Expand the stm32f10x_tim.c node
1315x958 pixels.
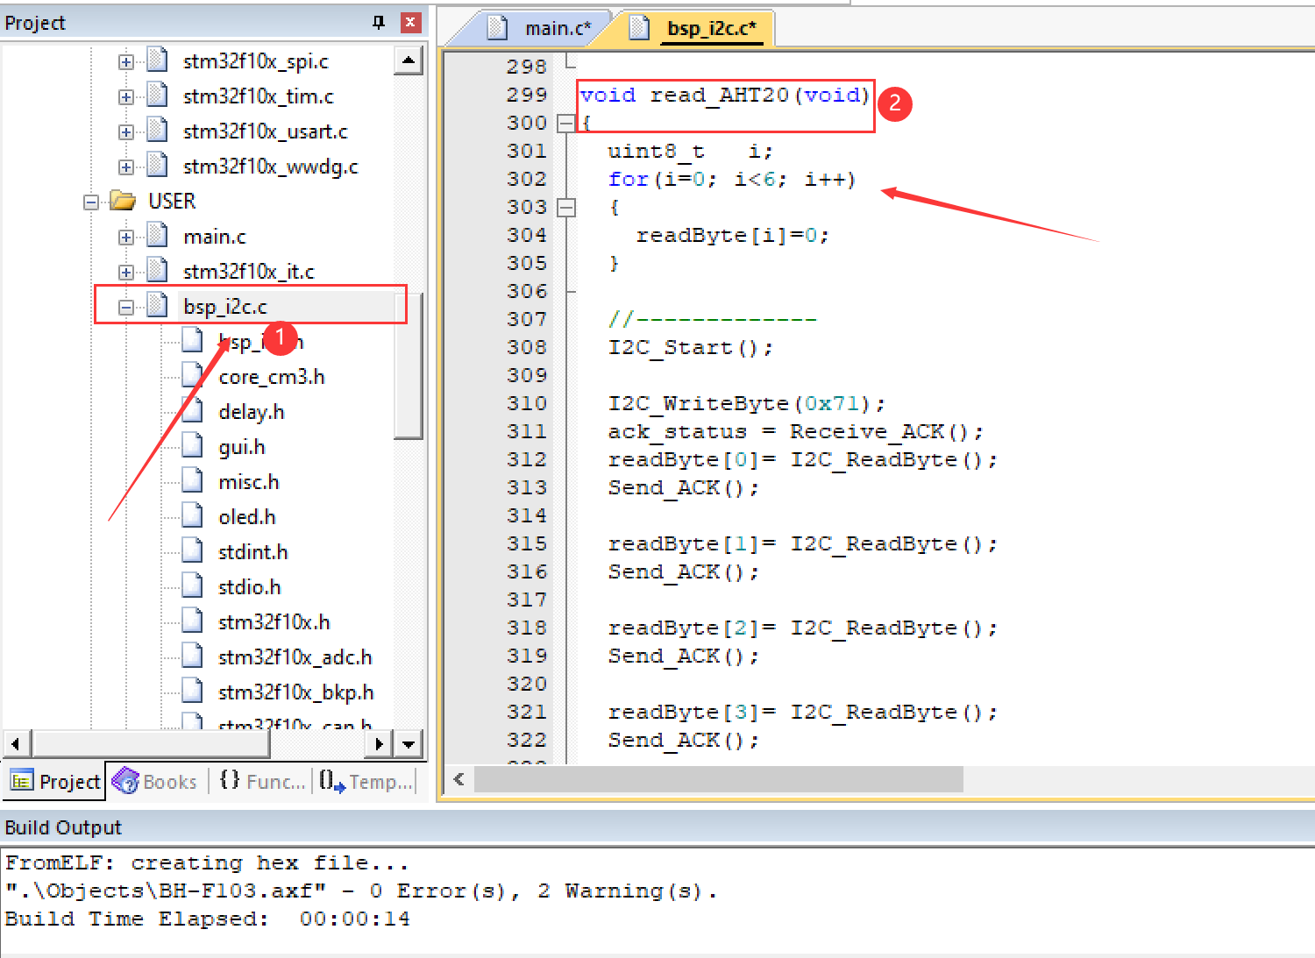point(126,97)
